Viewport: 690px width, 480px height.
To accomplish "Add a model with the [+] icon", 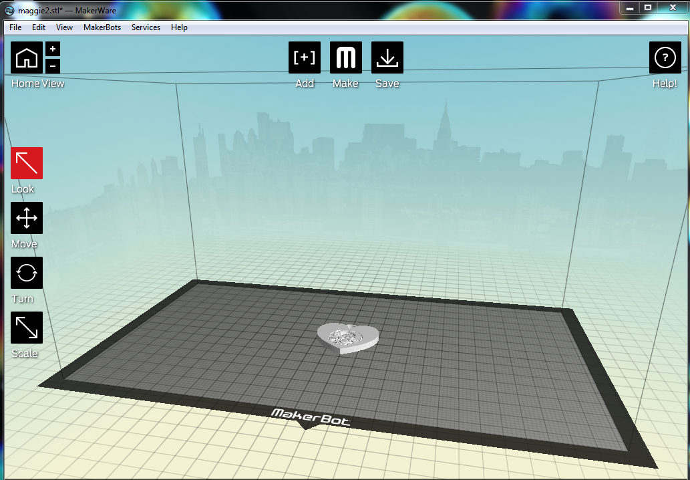I will (x=305, y=57).
